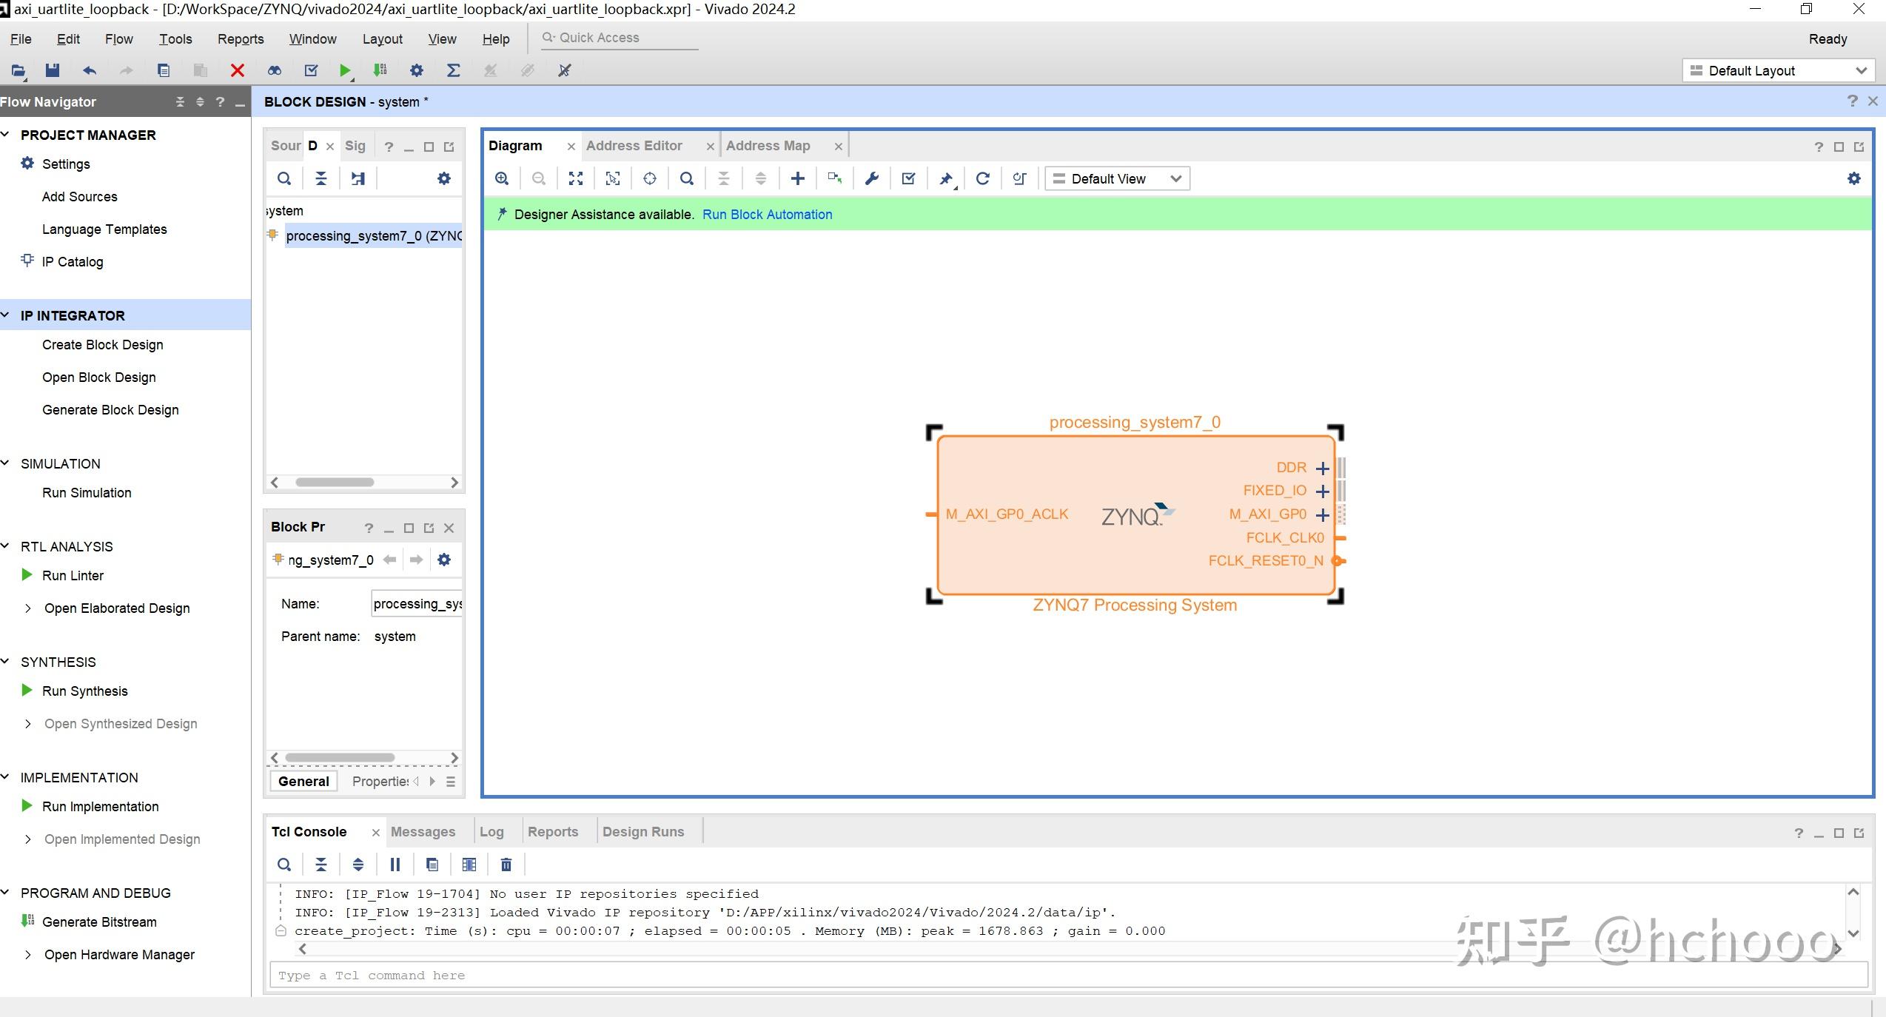
Task: Expand the M_AXI_GP0 interface plus sign
Action: 1322,514
